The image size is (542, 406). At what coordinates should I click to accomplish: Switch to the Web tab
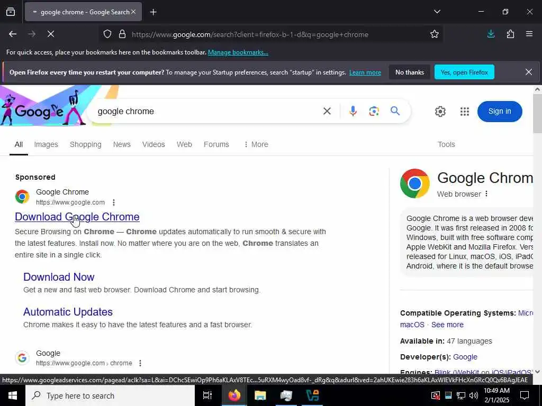pos(184,145)
